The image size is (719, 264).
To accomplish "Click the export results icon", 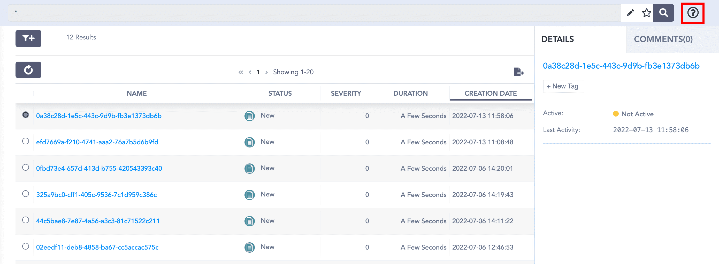I will [x=519, y=72].
